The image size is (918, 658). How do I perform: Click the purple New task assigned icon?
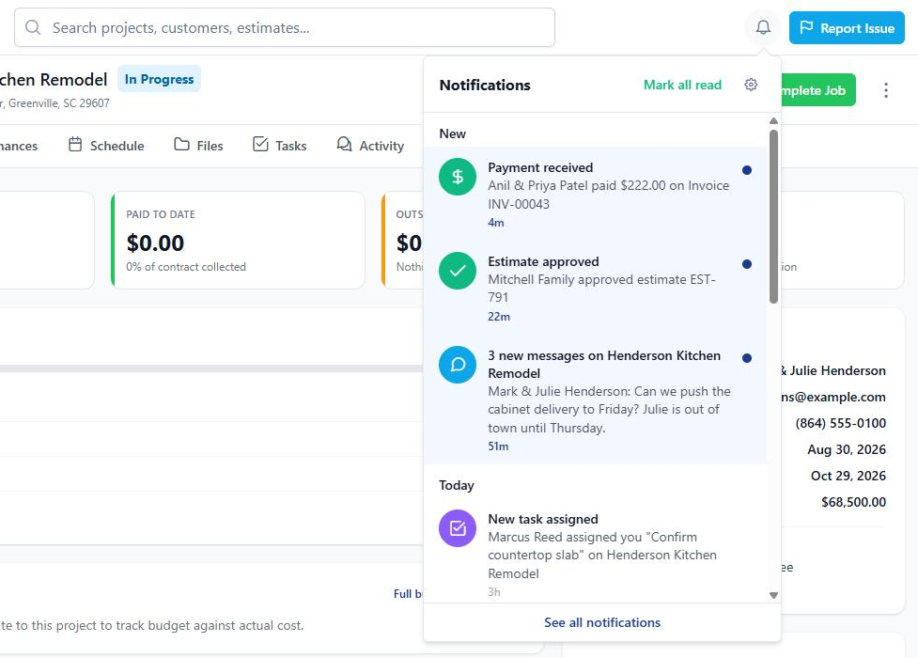458,528
